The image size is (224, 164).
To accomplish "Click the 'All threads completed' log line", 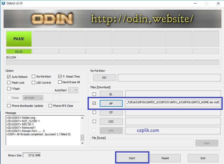I will pyautogui.click(x=38, y=134).
